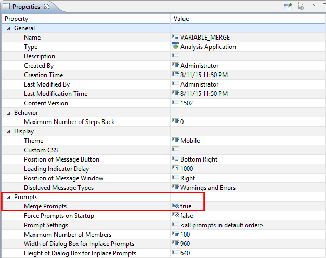Screen dimensions: 326x258
Task: Collapse the General section
Action: click(x=8, y=28)
